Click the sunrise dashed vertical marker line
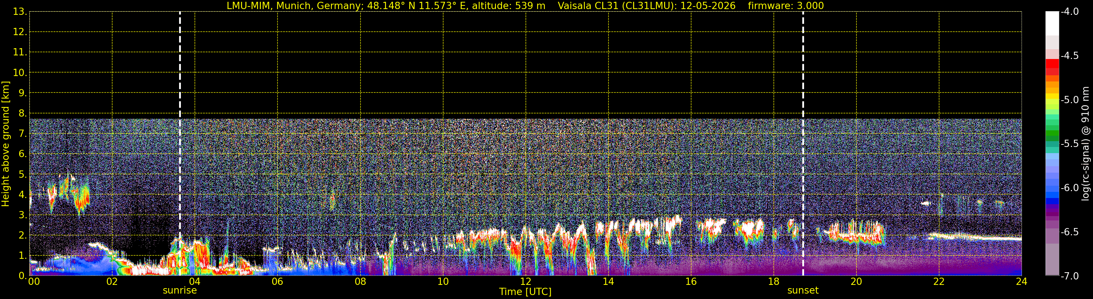The height and width of the screenshot is (299, 1093). pos(180,143)
